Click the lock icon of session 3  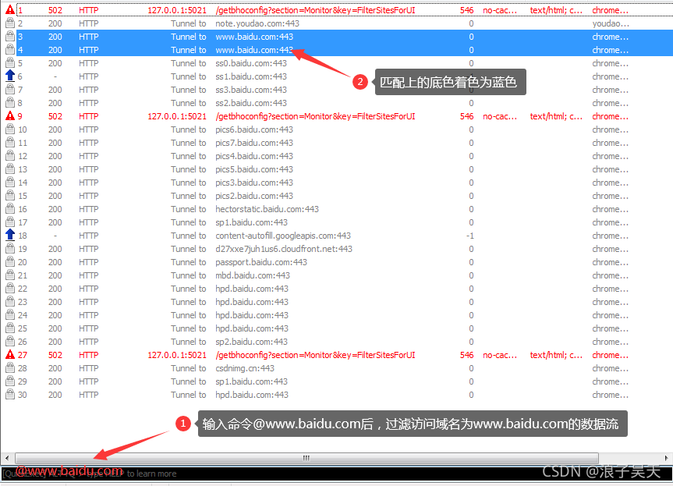coord(10,36)
